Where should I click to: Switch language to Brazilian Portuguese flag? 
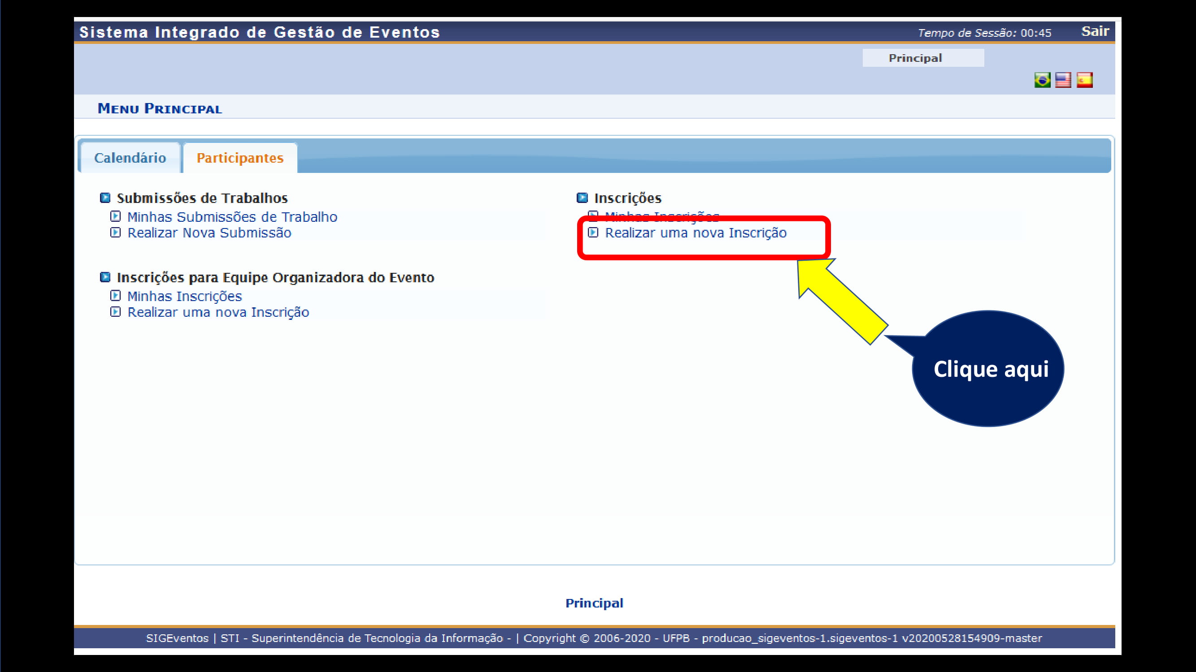point(1042,80)
